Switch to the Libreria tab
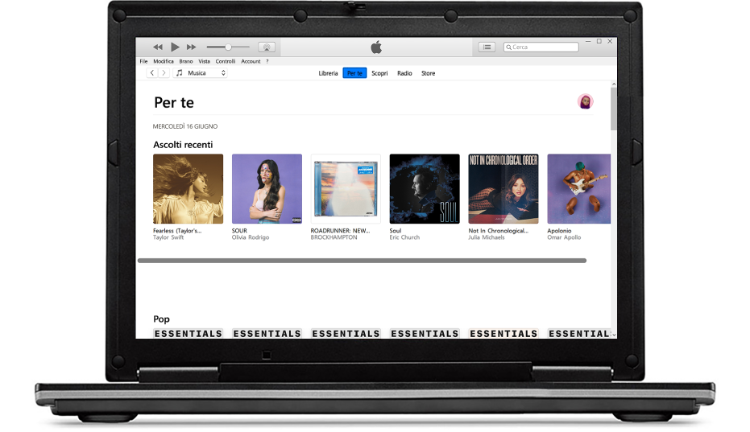The width and height of the screenshot is (750, 432). [x=328, y=73]
